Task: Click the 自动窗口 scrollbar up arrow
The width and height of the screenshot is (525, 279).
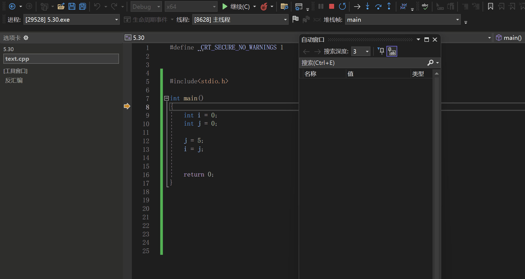Action: tap(437, 74)
